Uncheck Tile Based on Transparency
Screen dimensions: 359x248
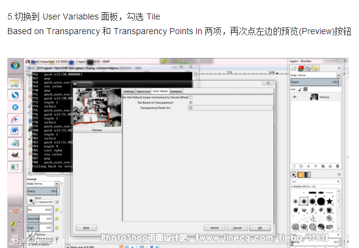[x=191, y=102]
